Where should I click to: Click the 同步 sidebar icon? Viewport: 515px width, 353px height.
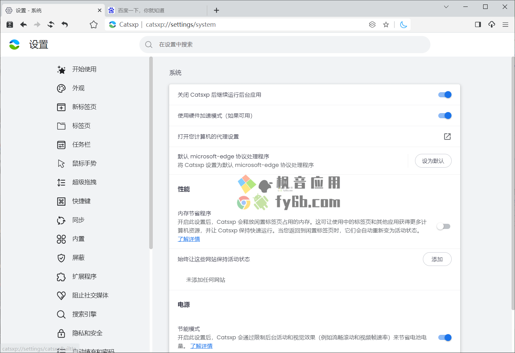(61, 220)
